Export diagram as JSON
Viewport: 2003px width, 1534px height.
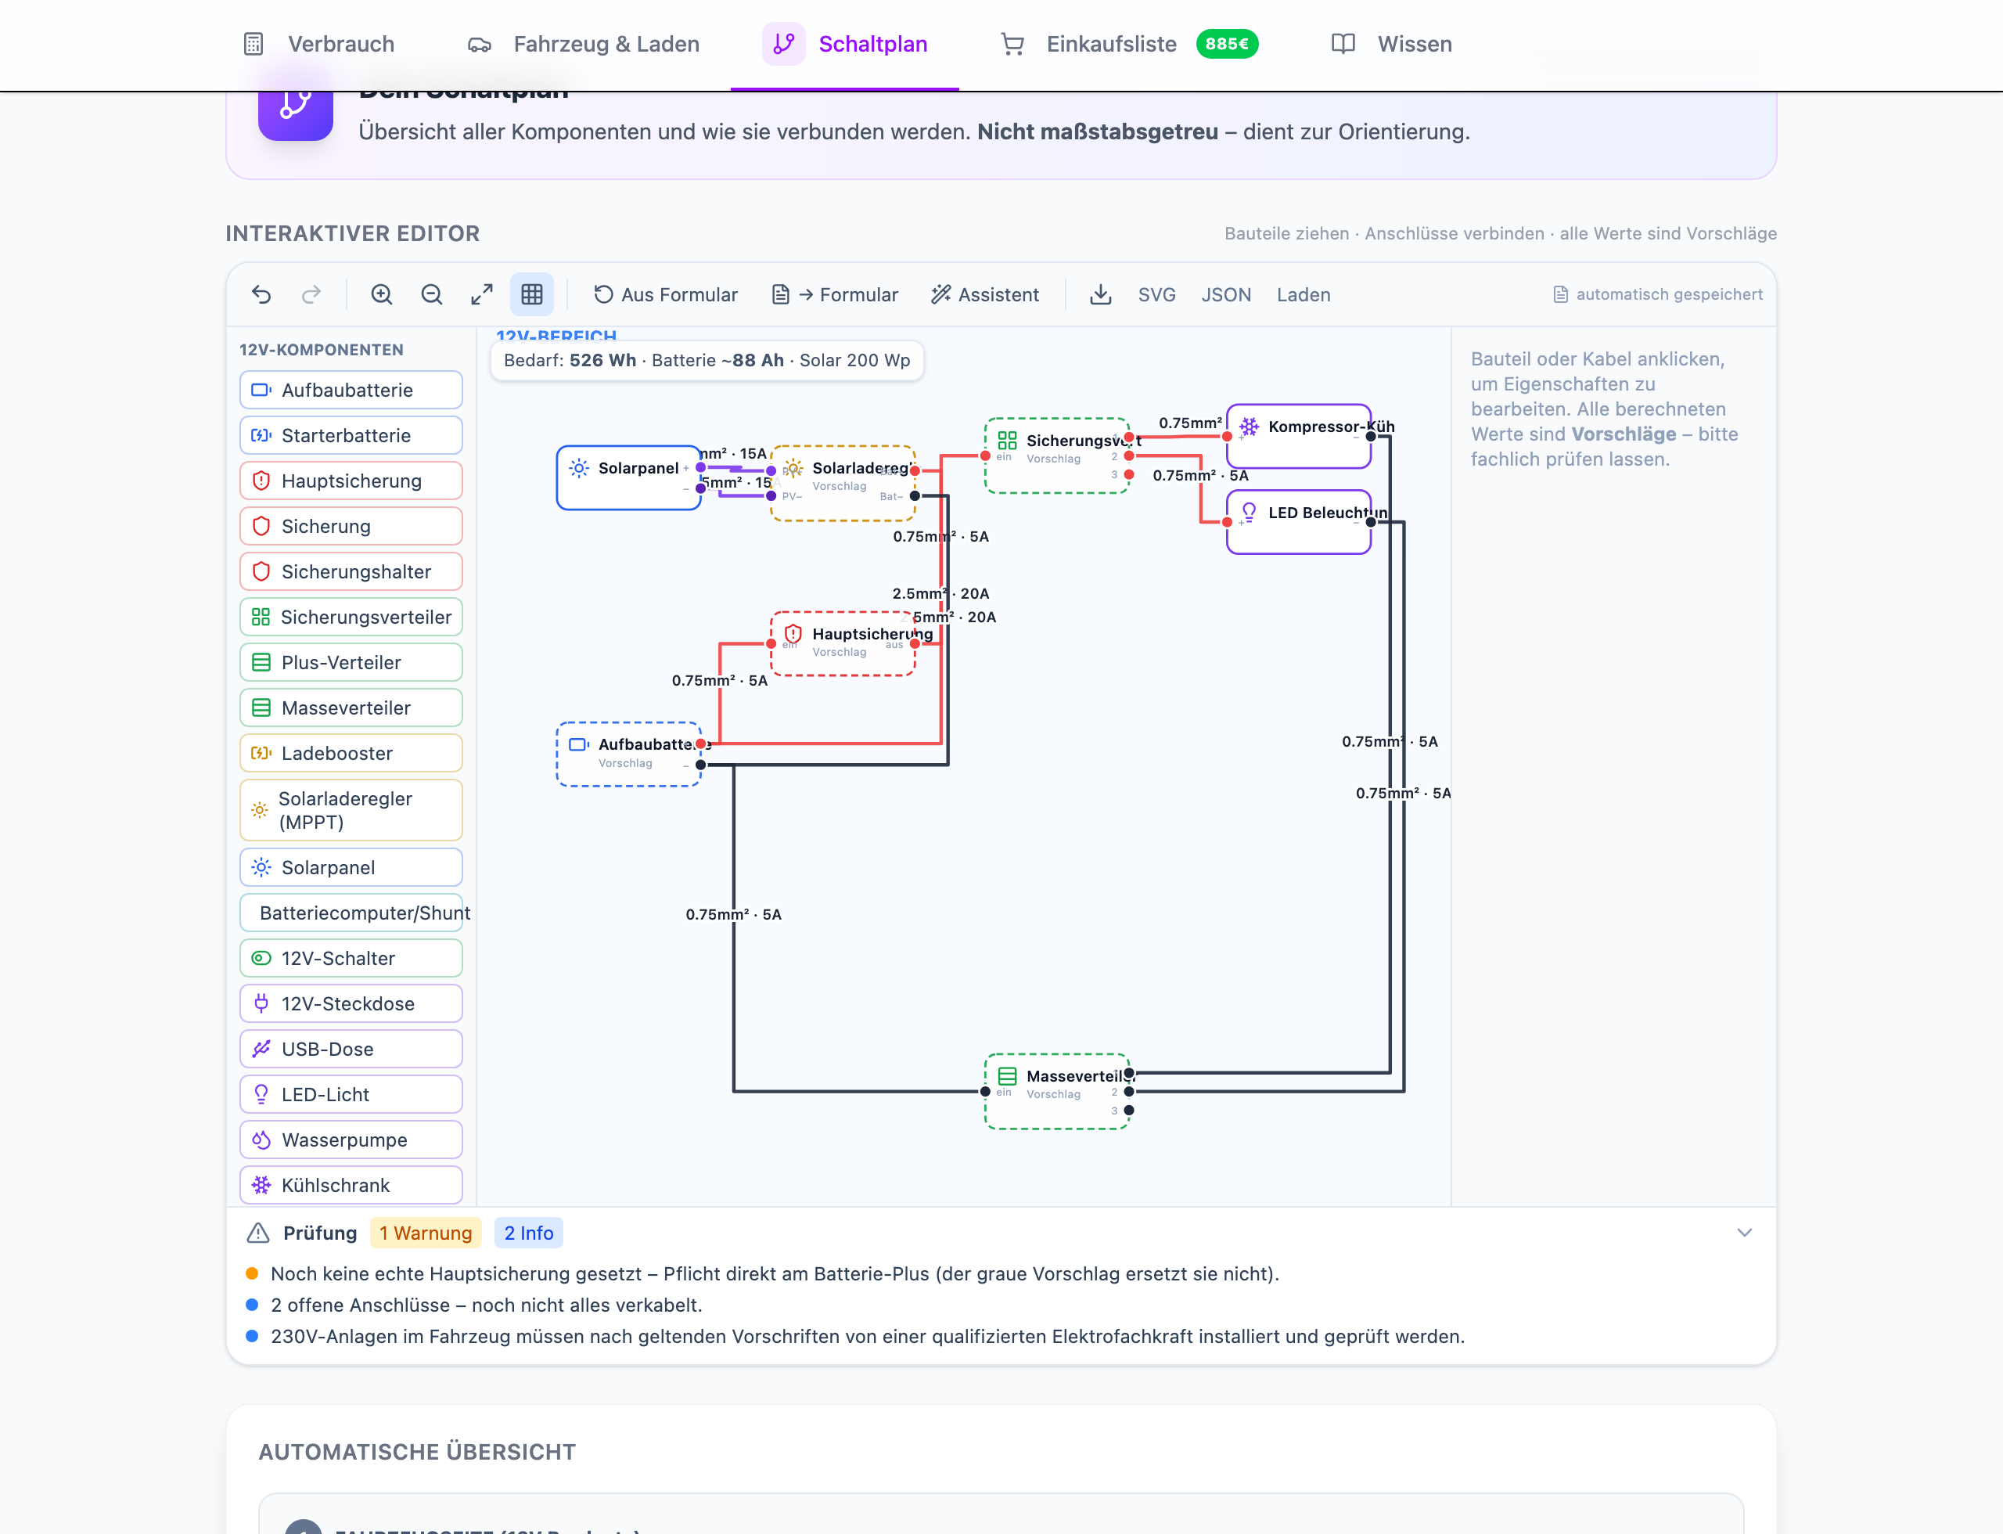point(1226,294)
